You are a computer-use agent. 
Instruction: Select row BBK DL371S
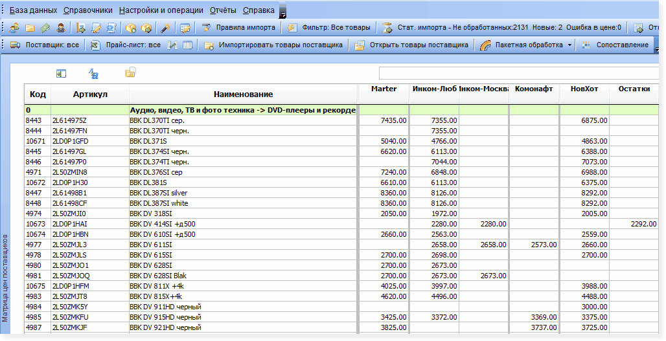point(341,141)
